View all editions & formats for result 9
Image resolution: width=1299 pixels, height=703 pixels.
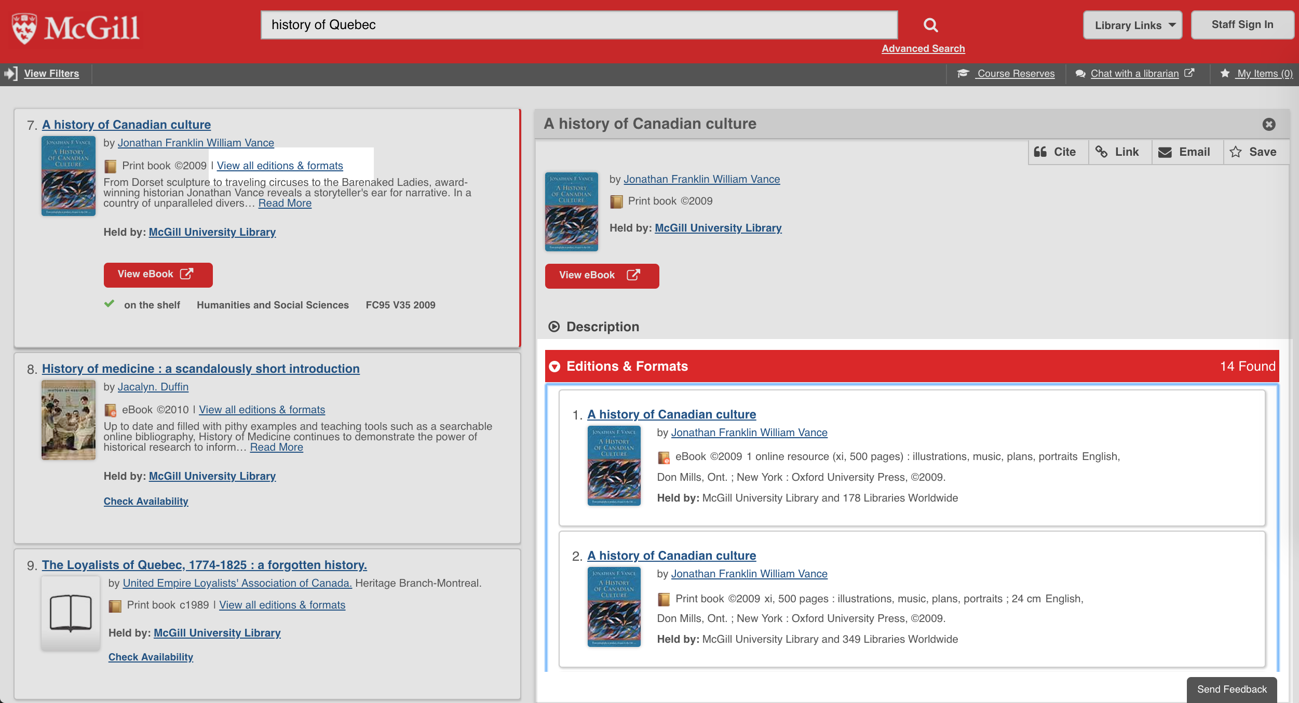282,605
